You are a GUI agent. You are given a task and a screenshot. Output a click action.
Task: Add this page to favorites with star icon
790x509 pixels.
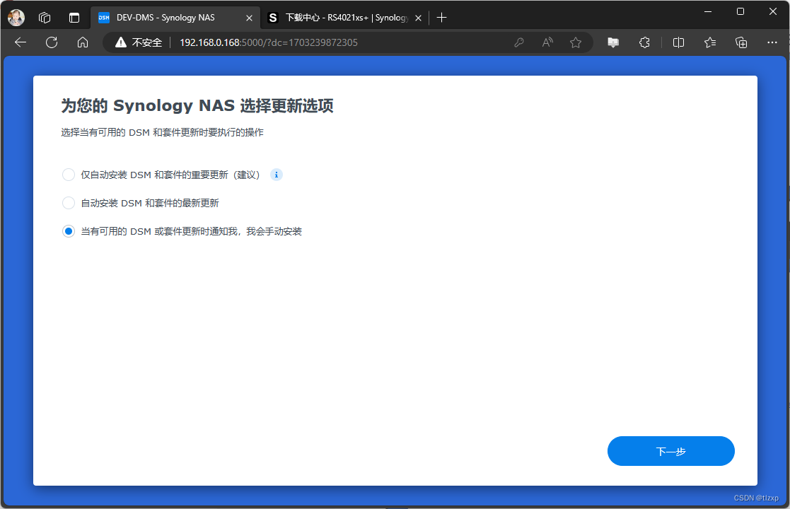pos(576,42)
